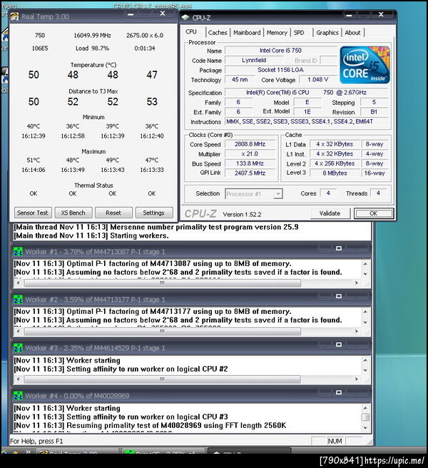Click the Worker #1 horizontal scrollbar thumb
This screenshot has width=428, height=468.
pos(163,283)
